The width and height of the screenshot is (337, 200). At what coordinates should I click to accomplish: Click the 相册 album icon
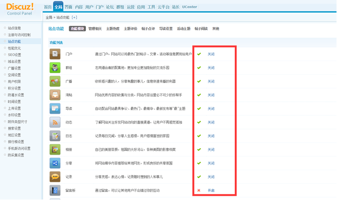point(55,149)
